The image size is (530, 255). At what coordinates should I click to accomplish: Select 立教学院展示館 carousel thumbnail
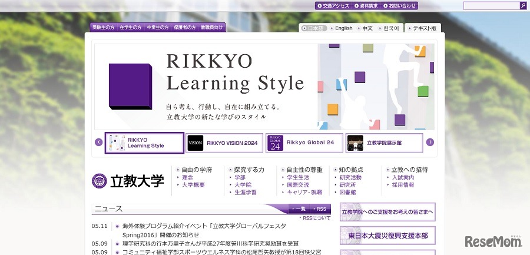384,143
